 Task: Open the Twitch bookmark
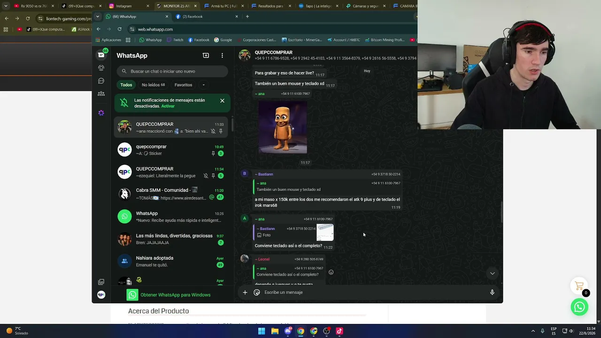pyautogui.click(x=175, y=40)
